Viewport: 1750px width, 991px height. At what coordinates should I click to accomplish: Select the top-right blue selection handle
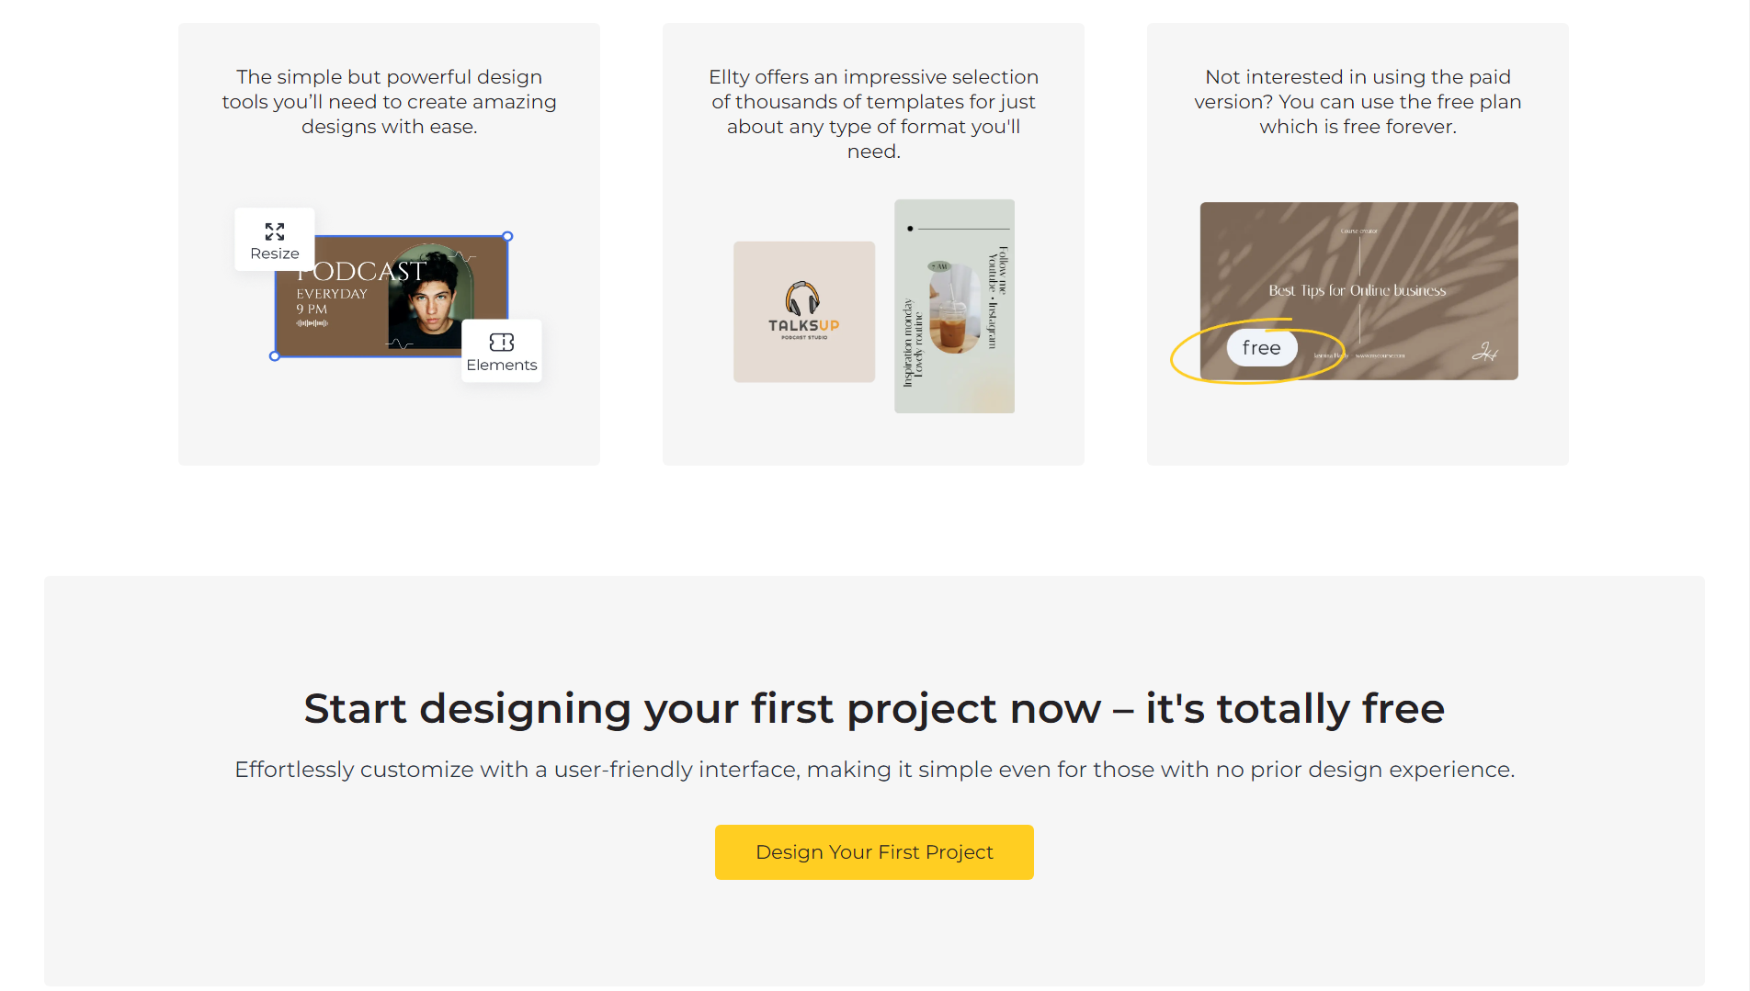(507, 236)
